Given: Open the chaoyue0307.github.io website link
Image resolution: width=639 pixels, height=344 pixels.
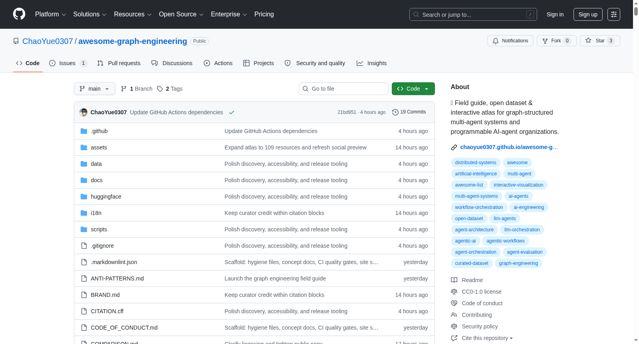Looking at the screenshot, I should pos(509,147).
